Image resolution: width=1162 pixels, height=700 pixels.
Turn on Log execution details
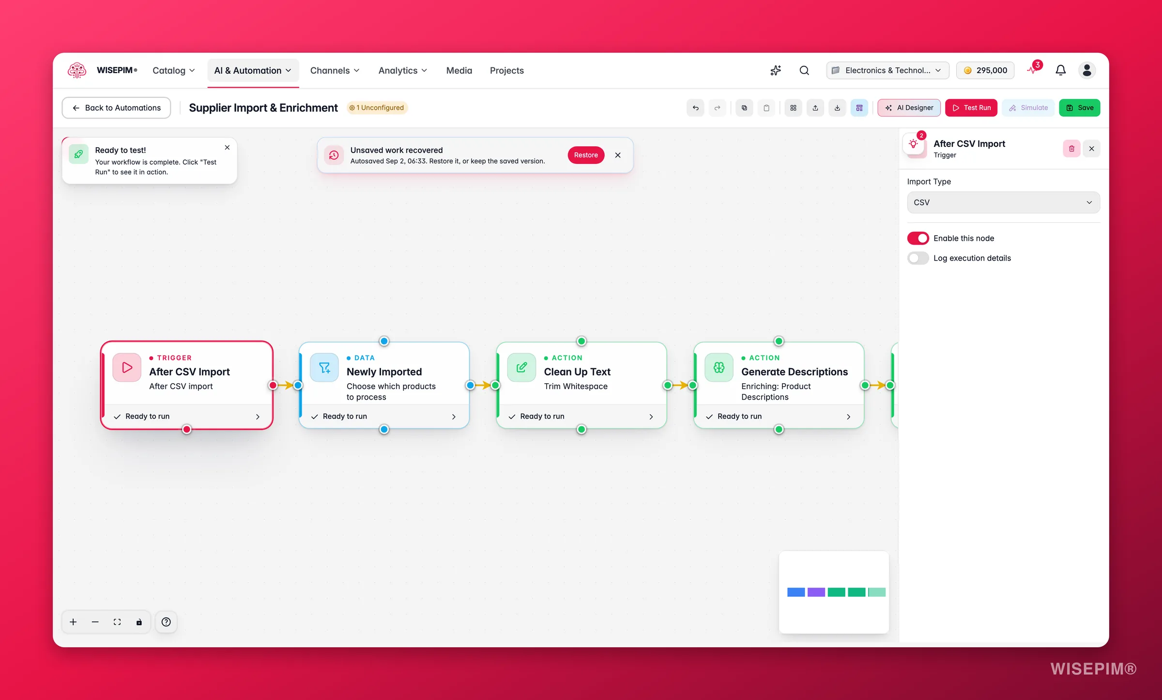(x=918, y=258)
